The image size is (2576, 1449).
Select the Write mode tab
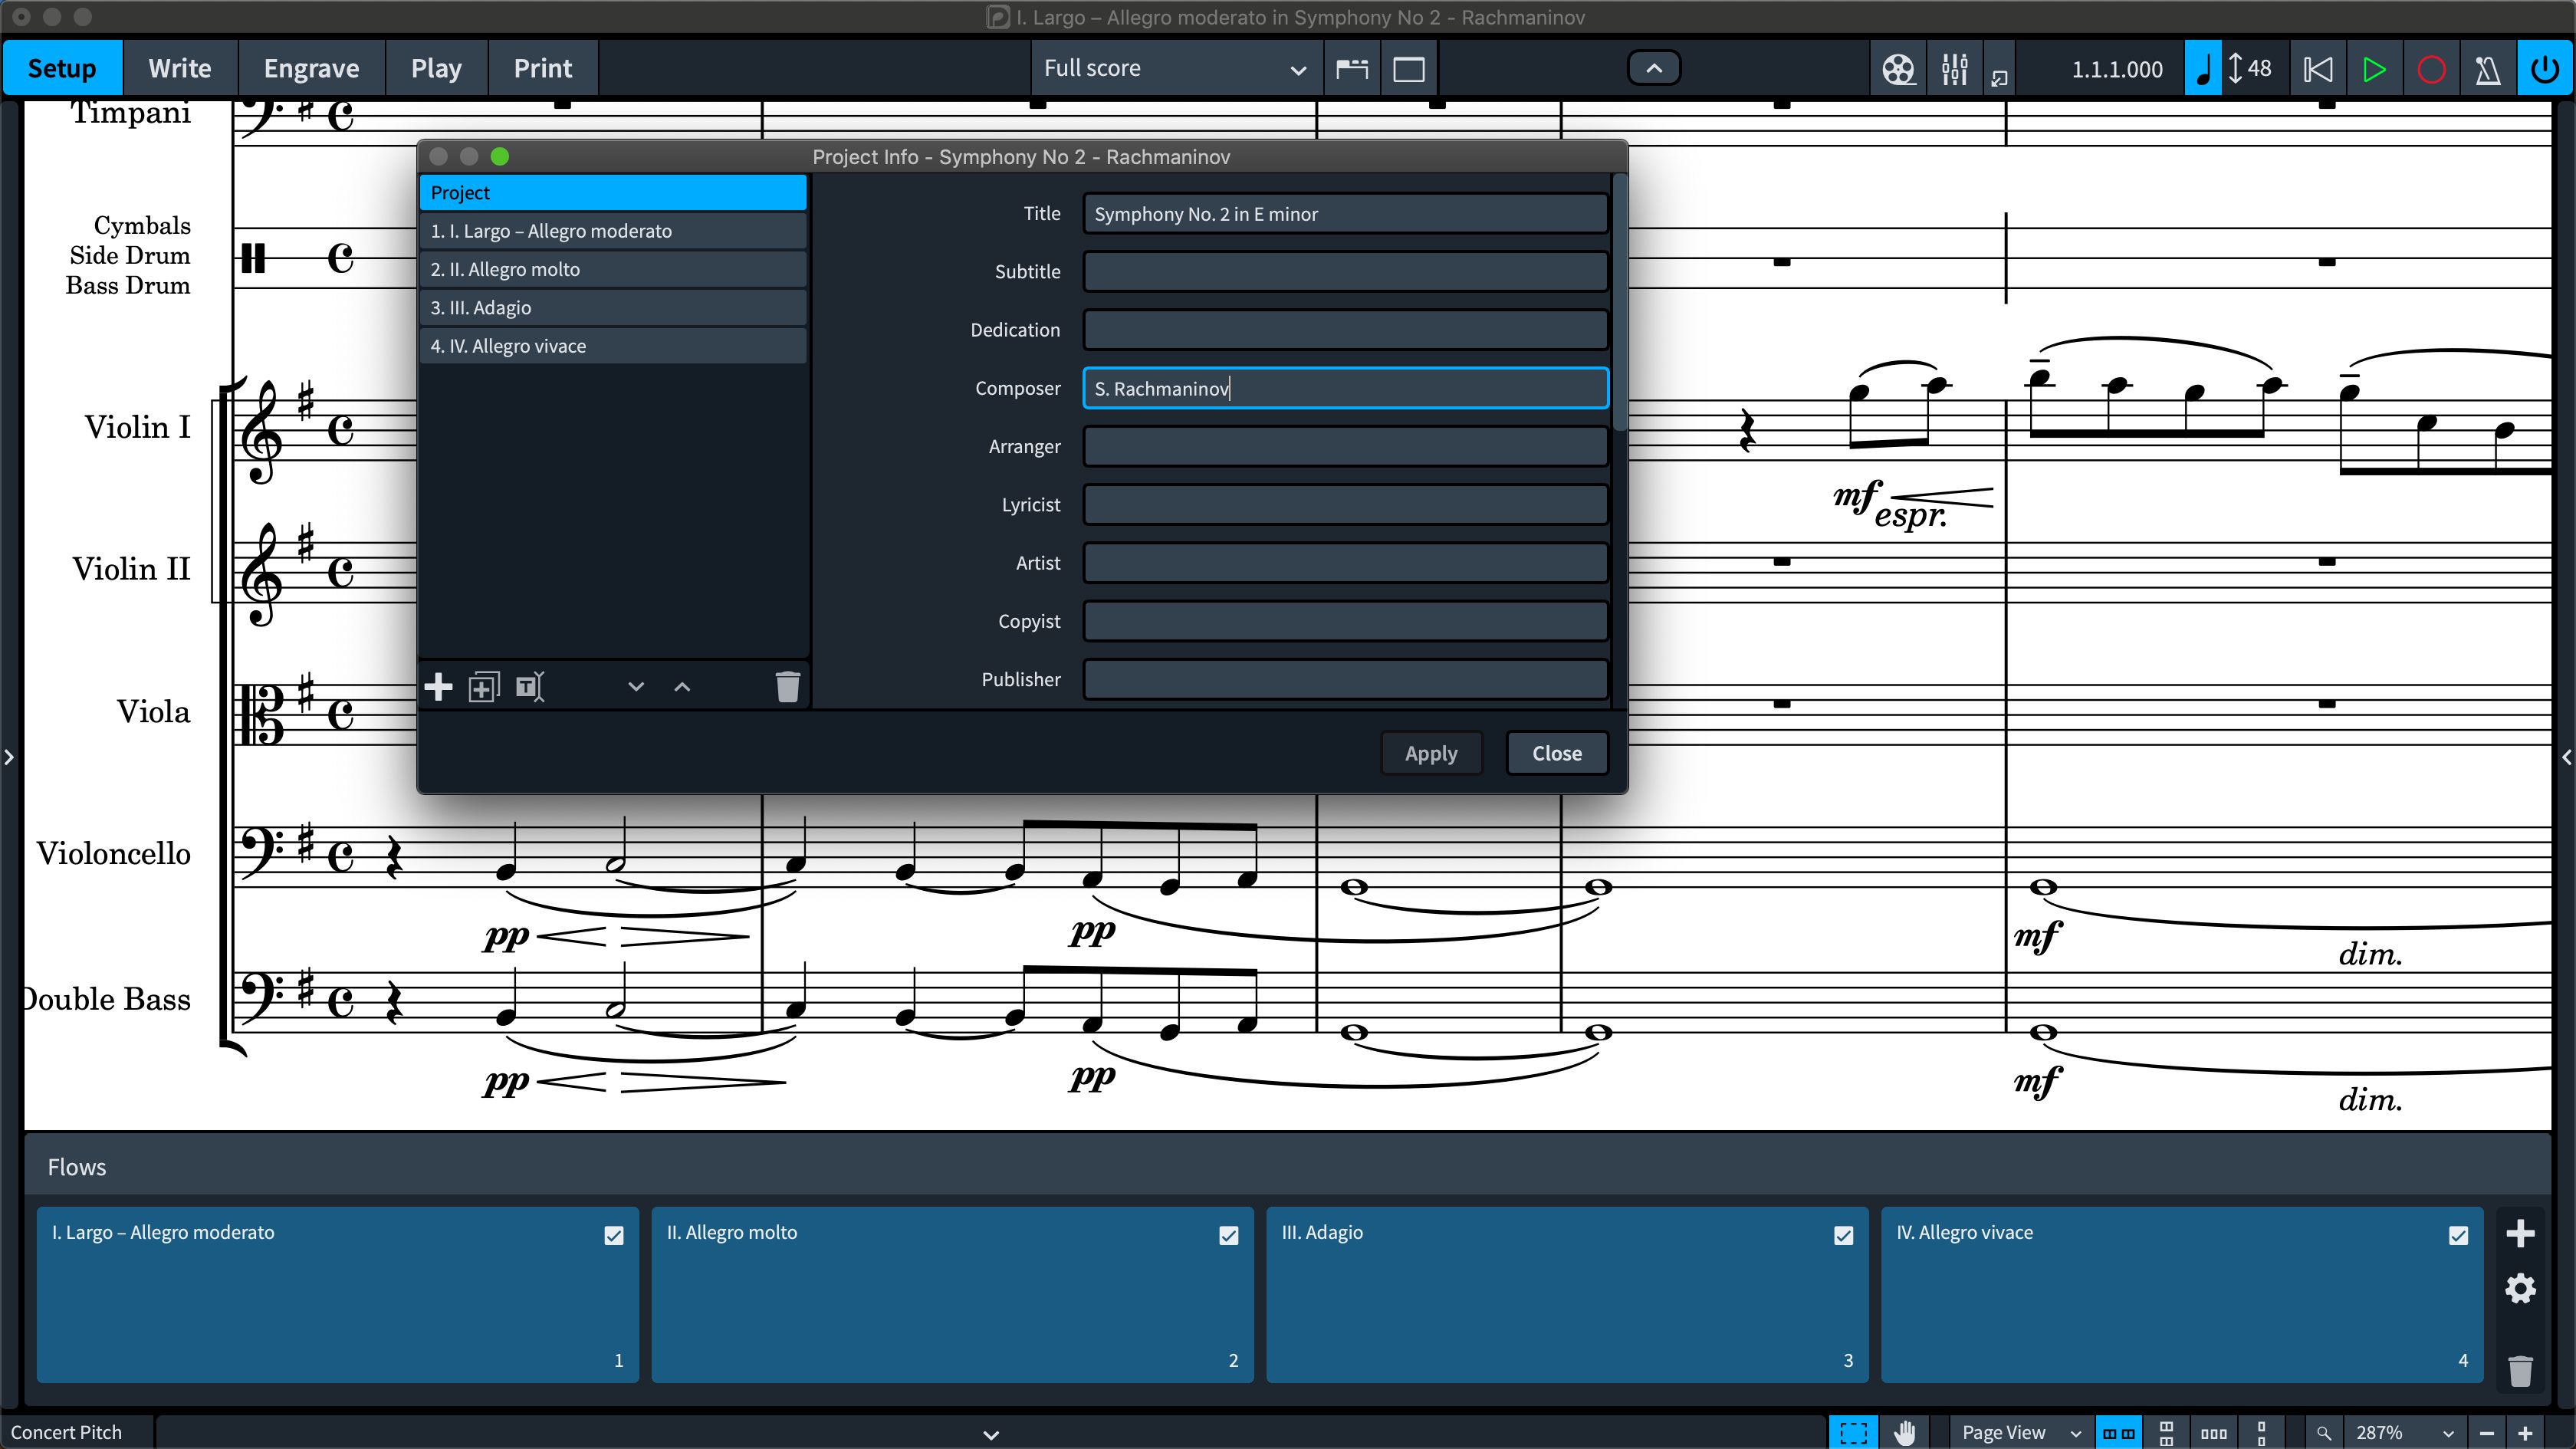pos(180,67)
